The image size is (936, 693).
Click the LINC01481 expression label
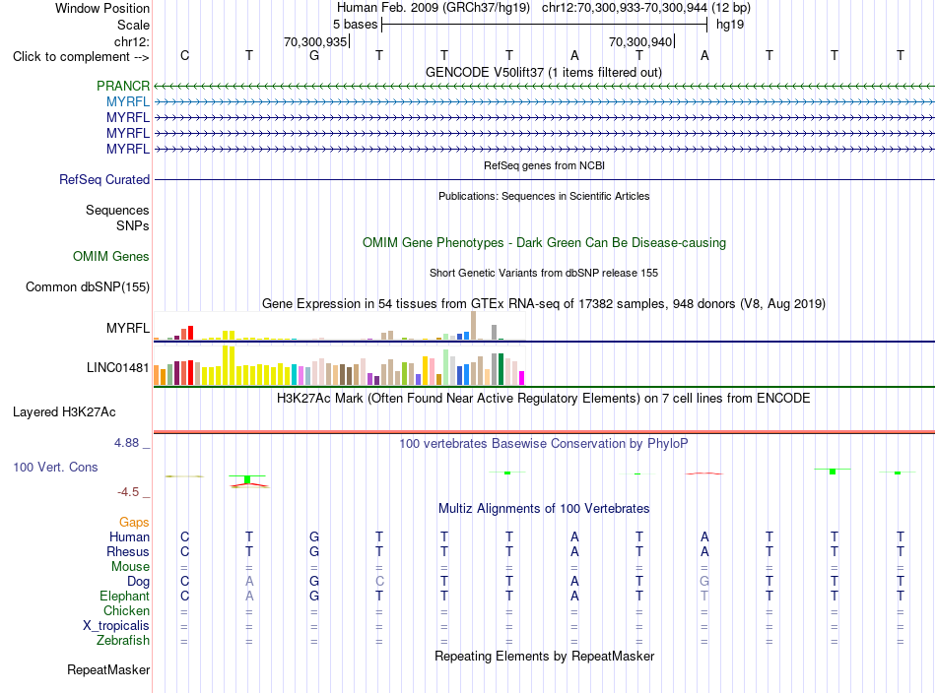coord(117,367)
